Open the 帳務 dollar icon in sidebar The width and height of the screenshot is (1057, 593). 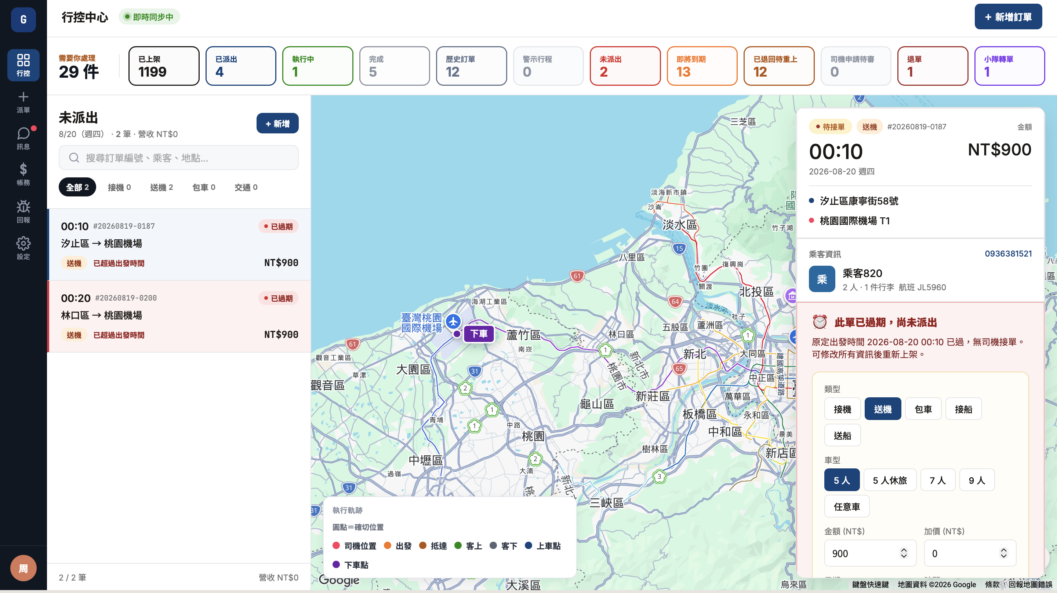point(23,174)
